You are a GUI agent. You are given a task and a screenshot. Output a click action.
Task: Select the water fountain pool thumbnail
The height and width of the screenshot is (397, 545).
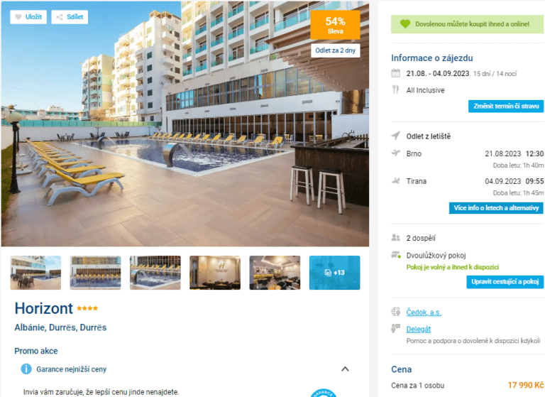[155, 273]
